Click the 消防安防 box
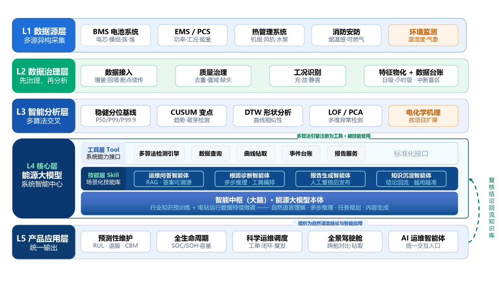This screenshot has width=501, height=282. (x=346, y=35)
